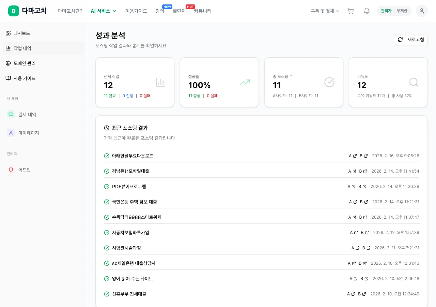Open site B link for 손목닥터9988스마트워치
Image resolution: width=436 pixels, height=307 pixels.
[363, 217]
